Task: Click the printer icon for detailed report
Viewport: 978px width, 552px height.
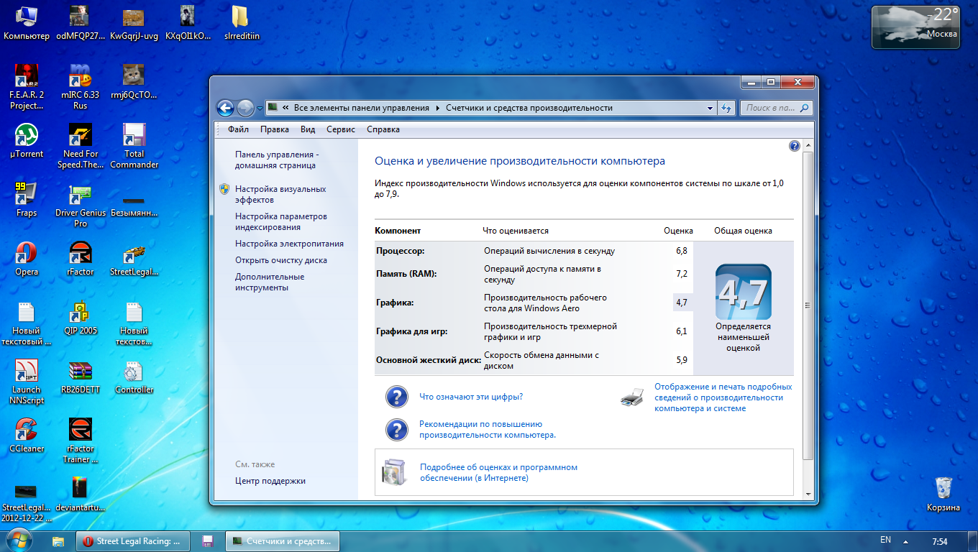Action: 631,397
